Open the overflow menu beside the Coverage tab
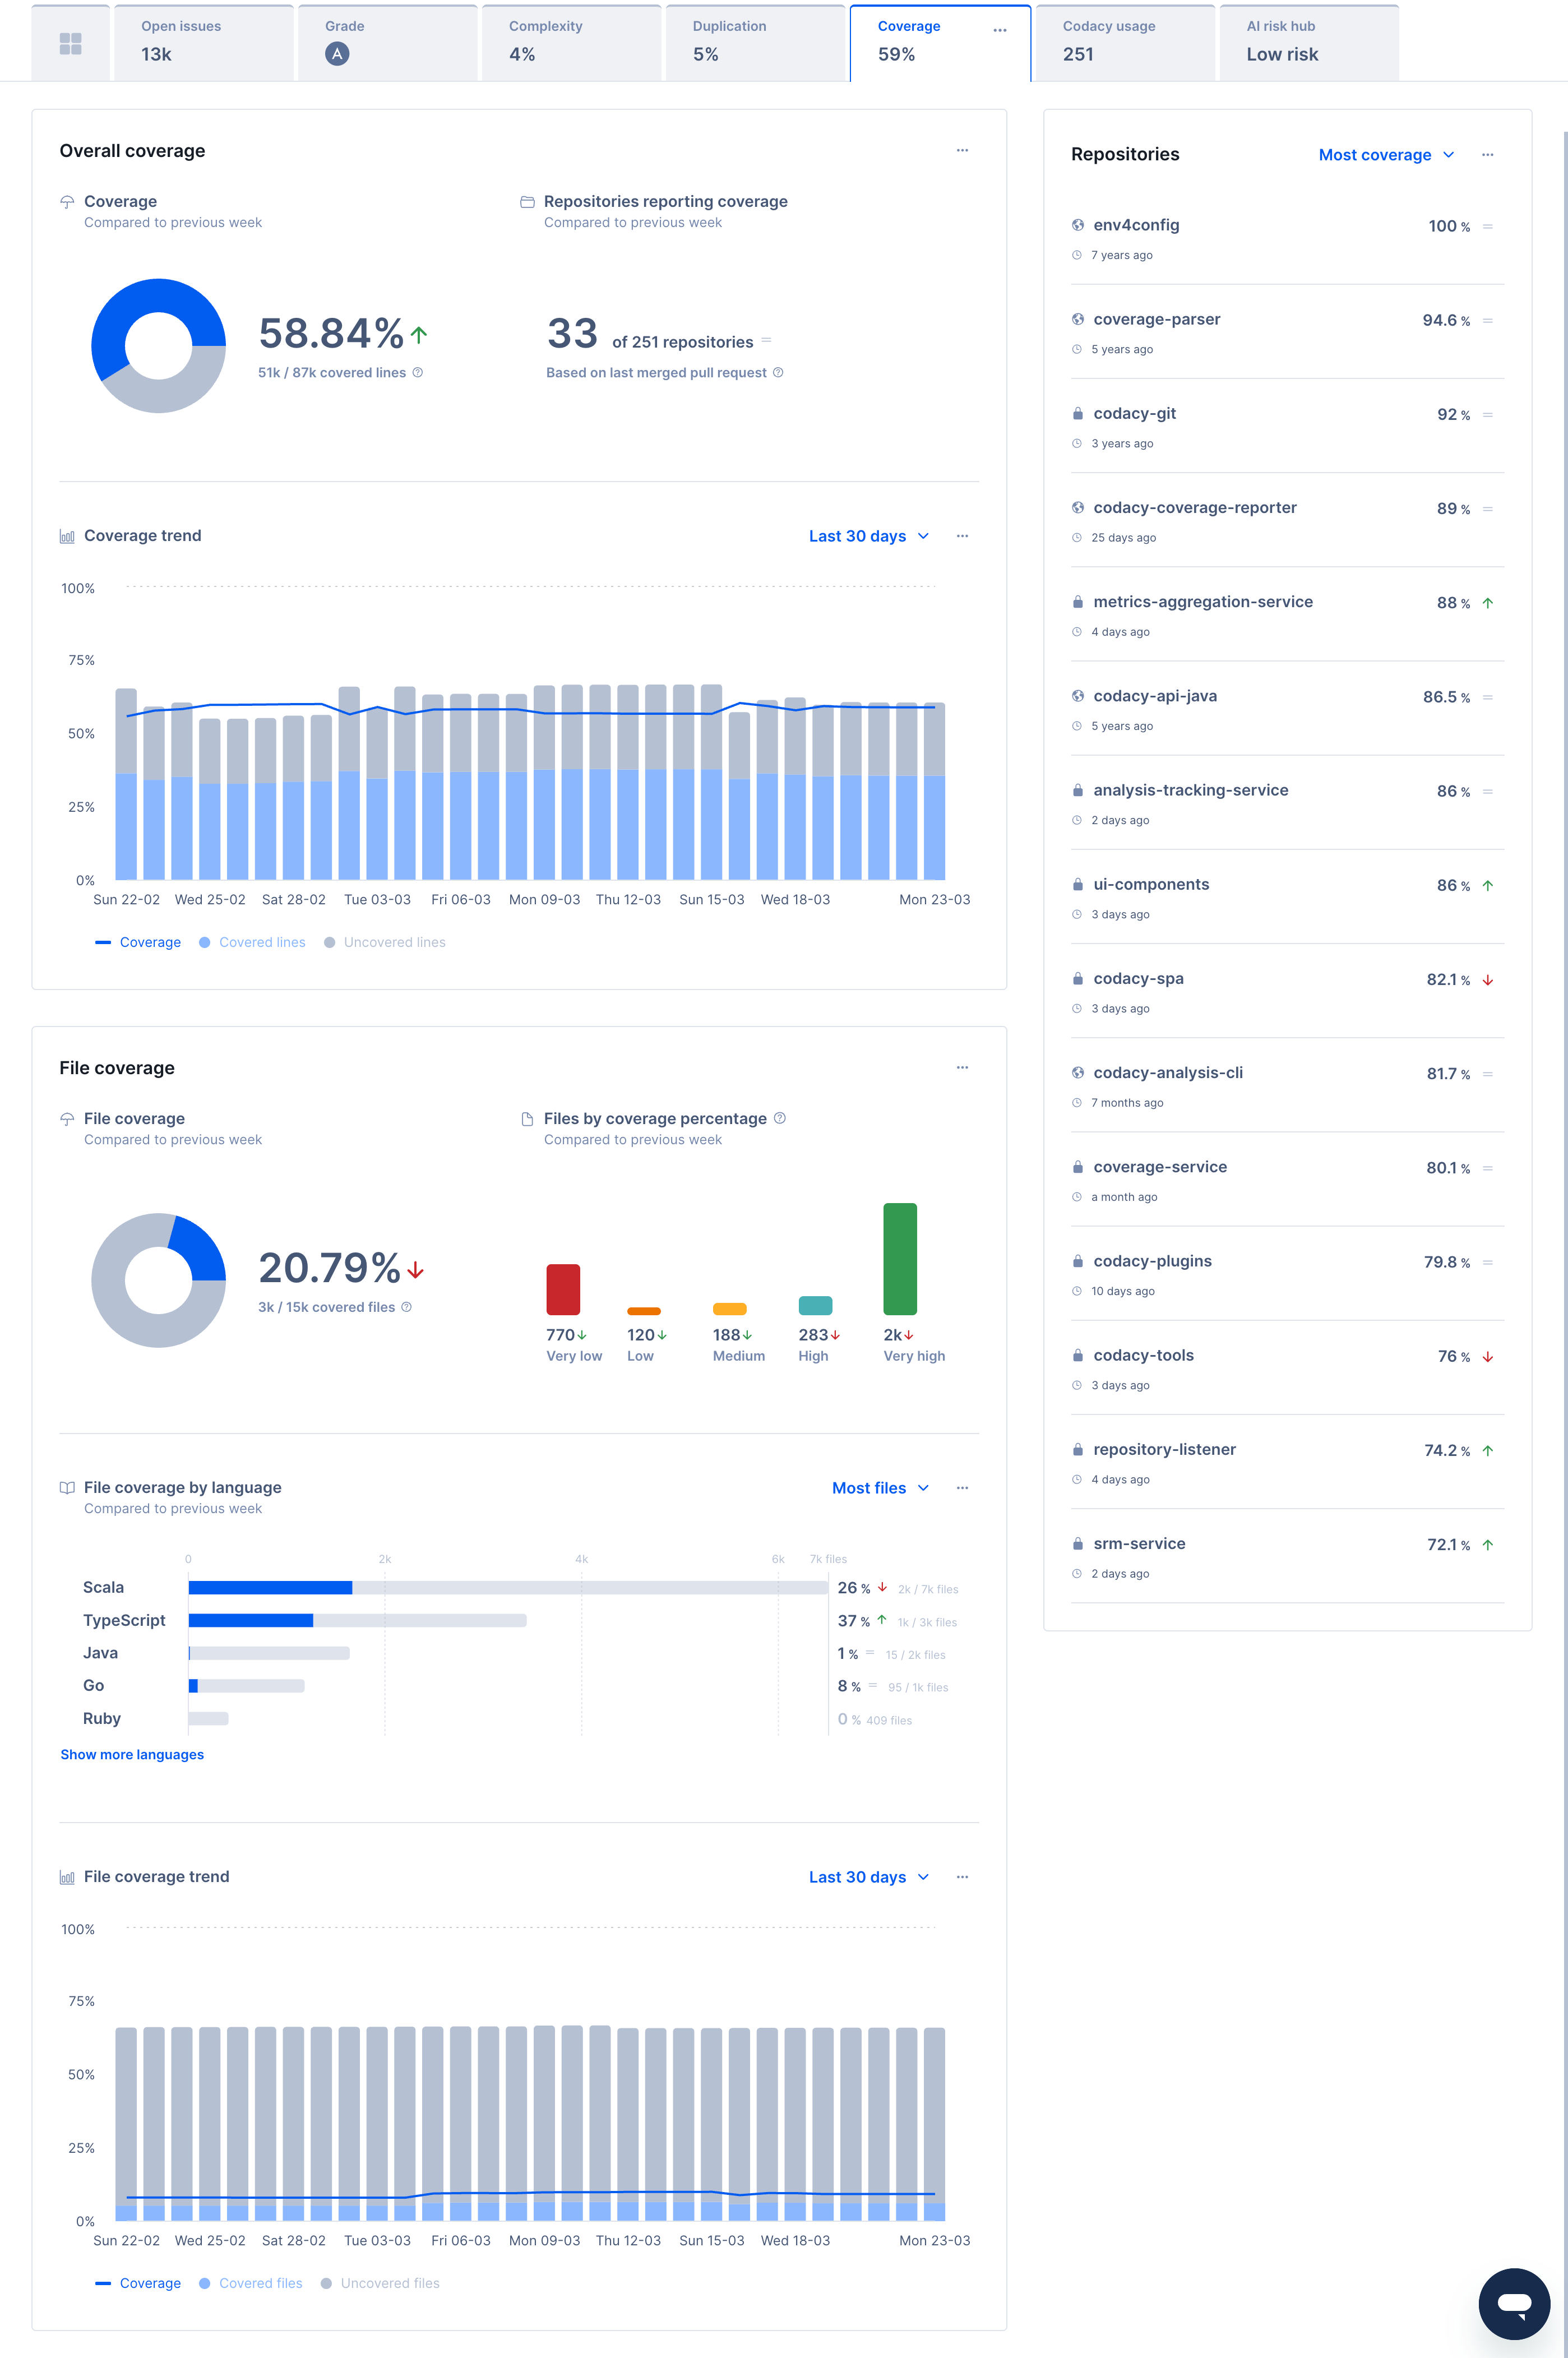Screen dimensions: 1568x2358 [x=999, y=30]
